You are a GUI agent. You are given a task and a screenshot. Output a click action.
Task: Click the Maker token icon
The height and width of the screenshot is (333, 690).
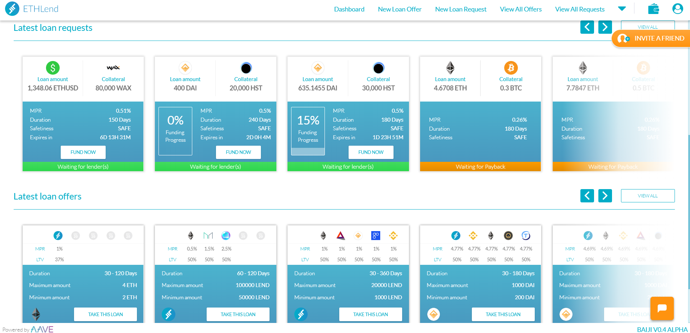(209, 236)
